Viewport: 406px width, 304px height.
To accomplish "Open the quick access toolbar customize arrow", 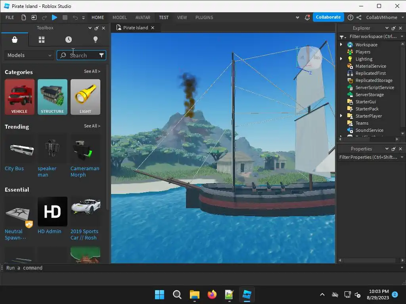I will pyautogui.click(x=83, y=17).
